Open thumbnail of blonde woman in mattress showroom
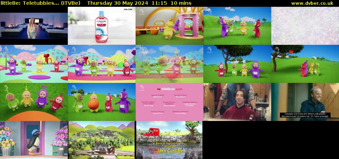 click(x=34, y=26)
